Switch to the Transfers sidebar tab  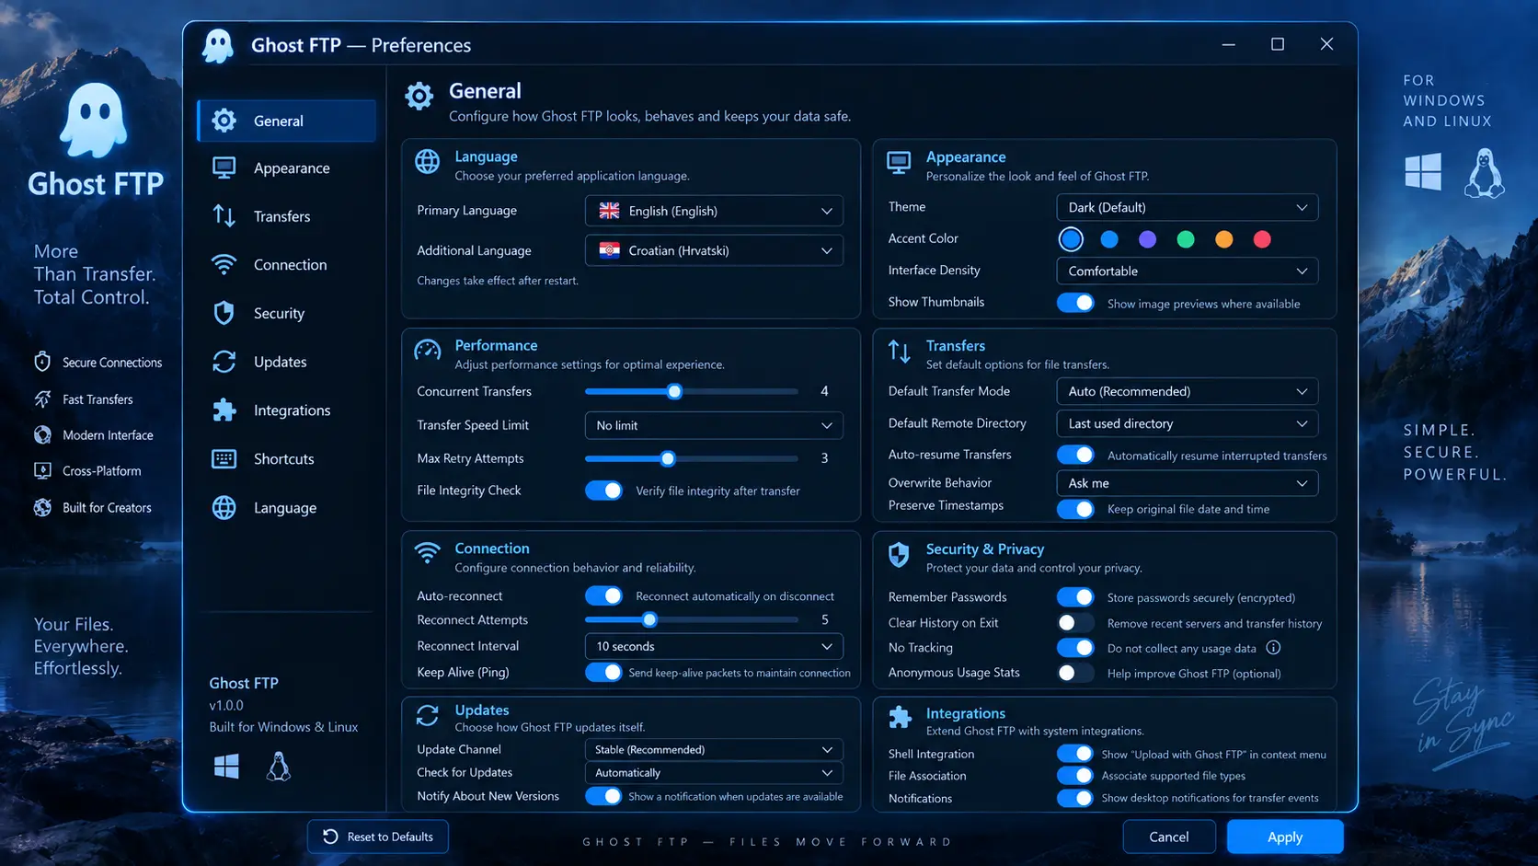[x=287, y=216]
